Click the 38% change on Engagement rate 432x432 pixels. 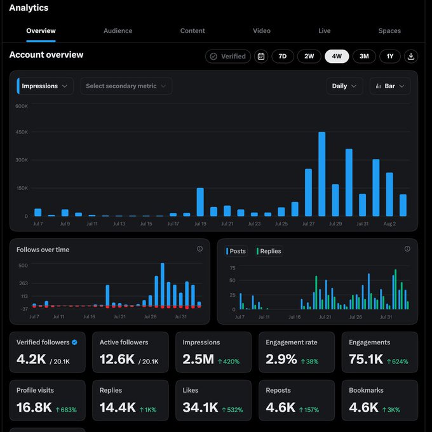point(309,361)
